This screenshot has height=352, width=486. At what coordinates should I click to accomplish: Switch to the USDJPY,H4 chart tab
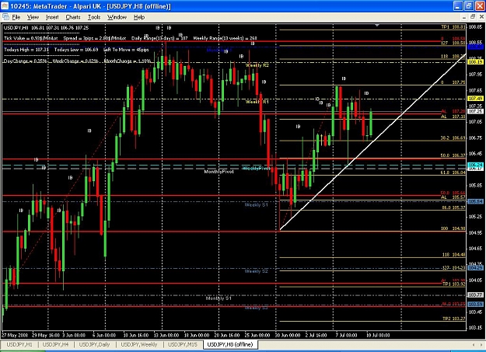click(56, 344)
